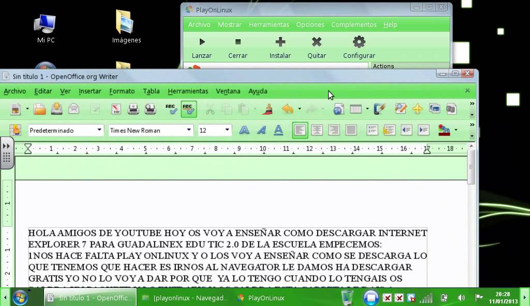Open the Navigator star icon
The height and width of the screenshot is (306, 530).
pyautogui.click(x=418, y=109)
